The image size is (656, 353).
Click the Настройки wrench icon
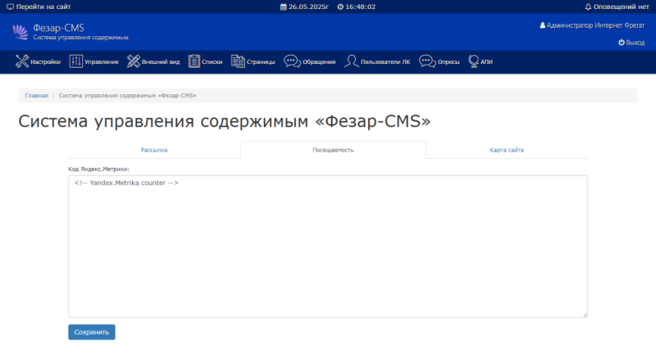click(x=22, y=61)
